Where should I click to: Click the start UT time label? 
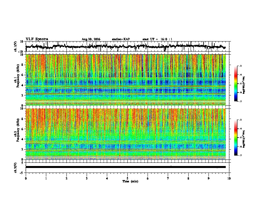click(157, 39)
